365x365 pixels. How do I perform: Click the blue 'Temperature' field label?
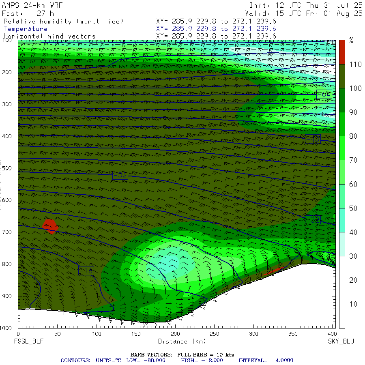tap(26, 29)
